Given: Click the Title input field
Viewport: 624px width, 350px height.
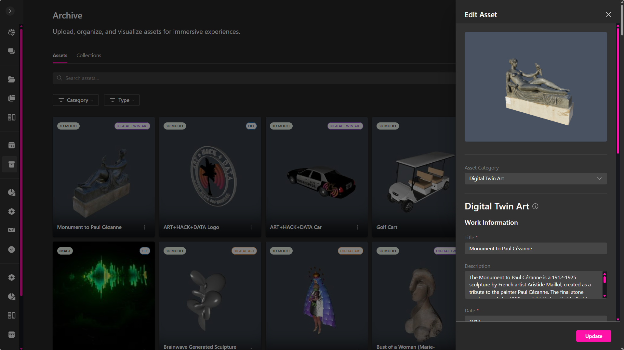Looking at the screenshot, I should click(535, 249).
